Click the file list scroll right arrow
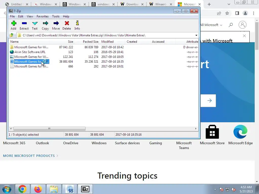 coord(196,129)
